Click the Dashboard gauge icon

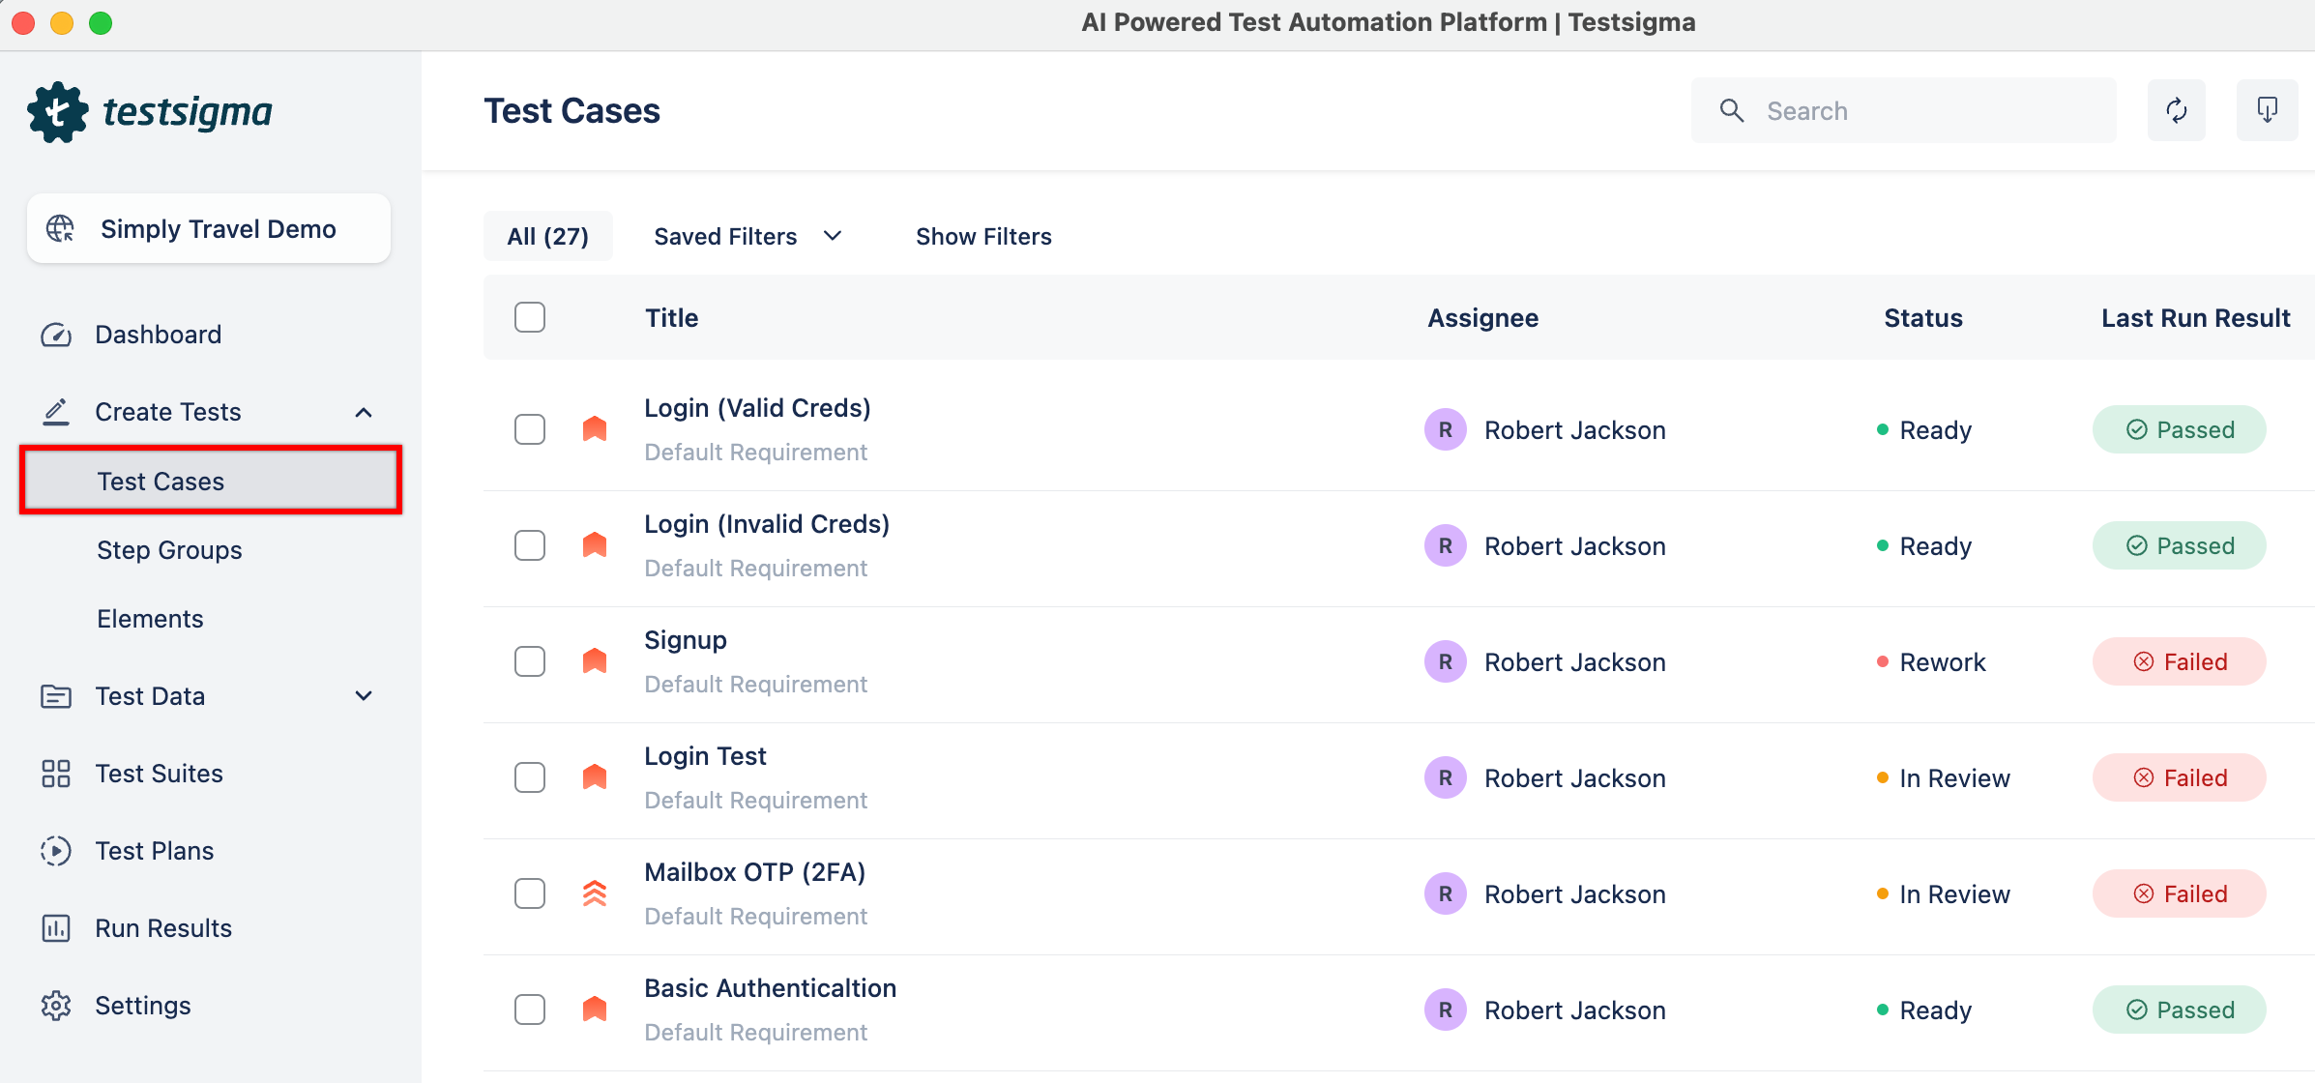(56, 335)
